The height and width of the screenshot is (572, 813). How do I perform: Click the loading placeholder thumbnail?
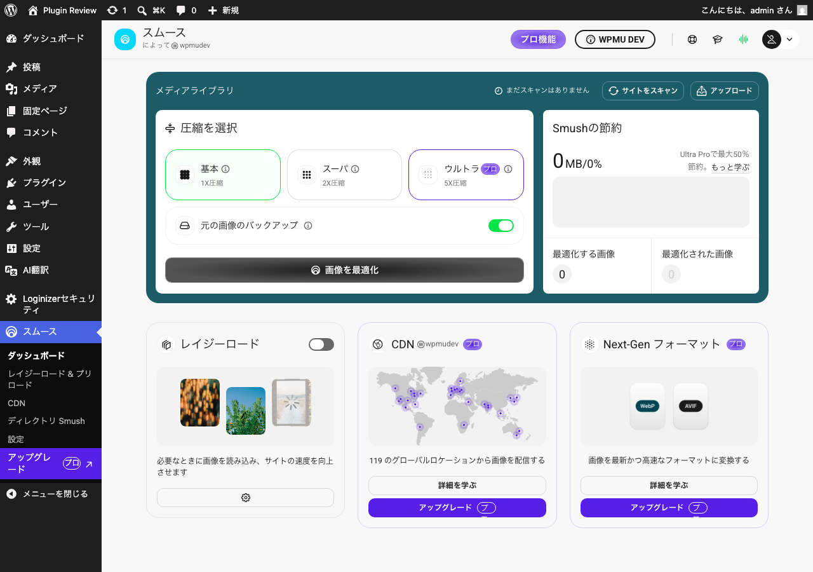point(292,402)
